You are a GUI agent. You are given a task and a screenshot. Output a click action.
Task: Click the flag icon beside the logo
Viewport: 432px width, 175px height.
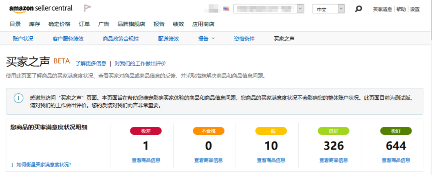(x=87, y=8)
